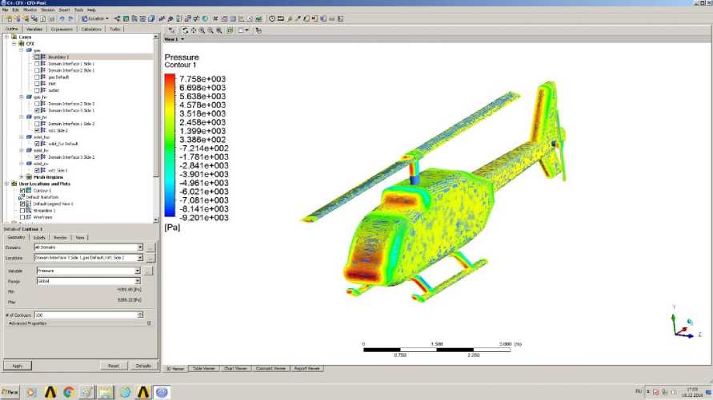Uncheck solid_fuz Default checkbox
Viewport: 713px width, 400px height.
[x=37, y=144]
